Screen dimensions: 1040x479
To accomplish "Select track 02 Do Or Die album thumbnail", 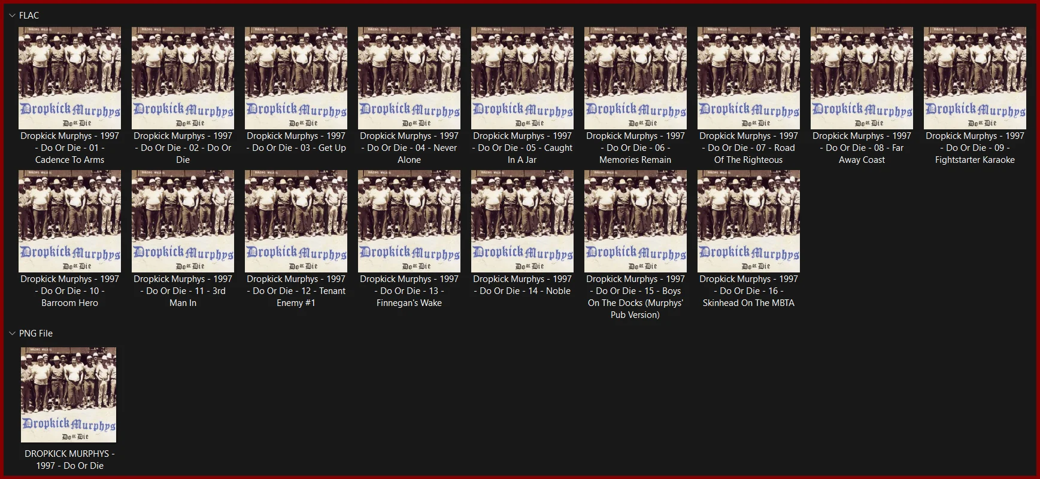I will [x=183, y=78].
